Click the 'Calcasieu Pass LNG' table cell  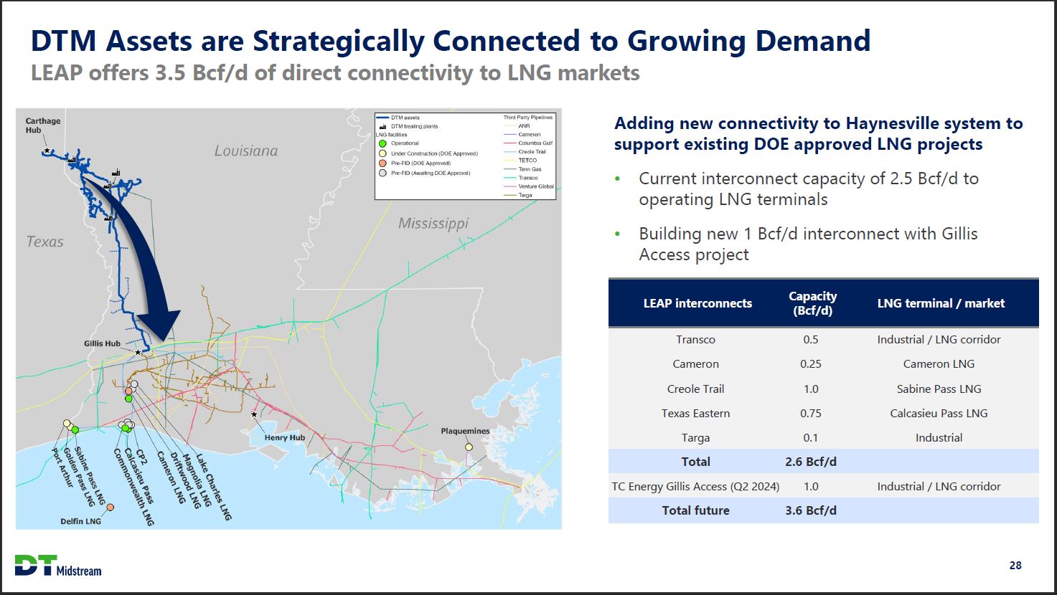tap(939, 413)
